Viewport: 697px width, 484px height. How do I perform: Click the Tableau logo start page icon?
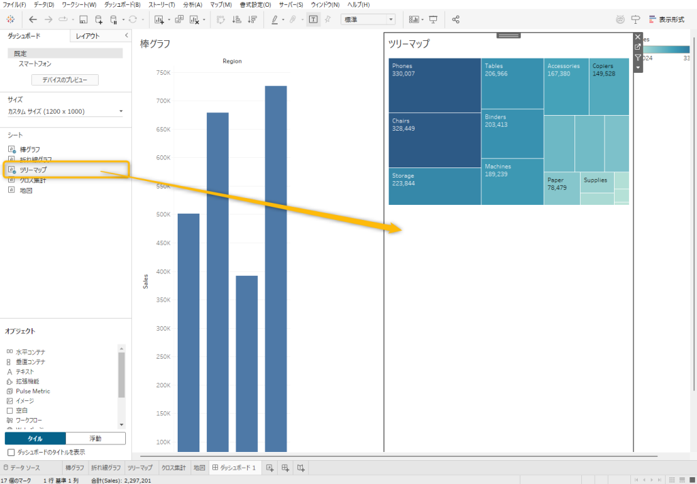pos(10,20)
